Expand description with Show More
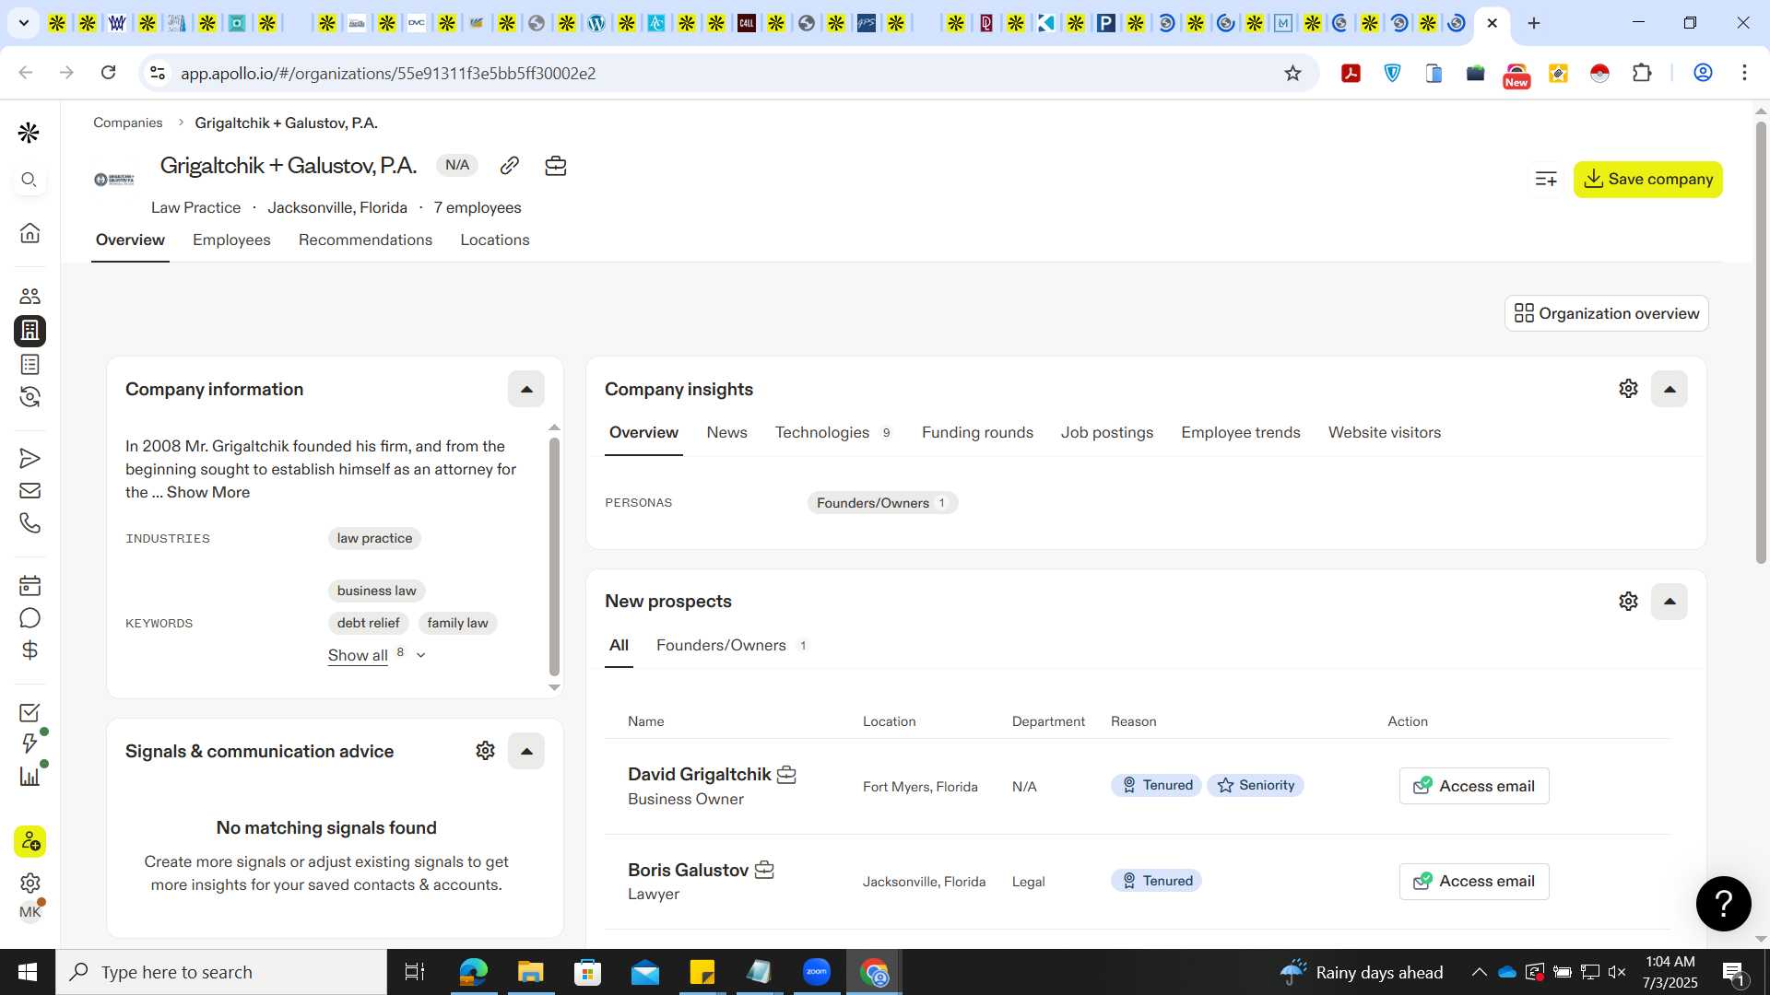The height and width of the screenshot is (995, 1770). coord(208,492)
